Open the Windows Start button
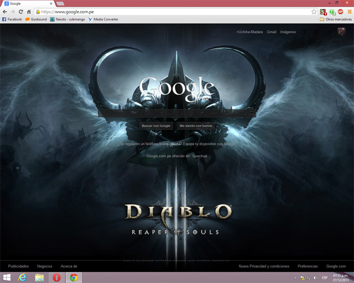Image resolution: width=354 pixels, height=283 pixels. click(x=7, y=277)
